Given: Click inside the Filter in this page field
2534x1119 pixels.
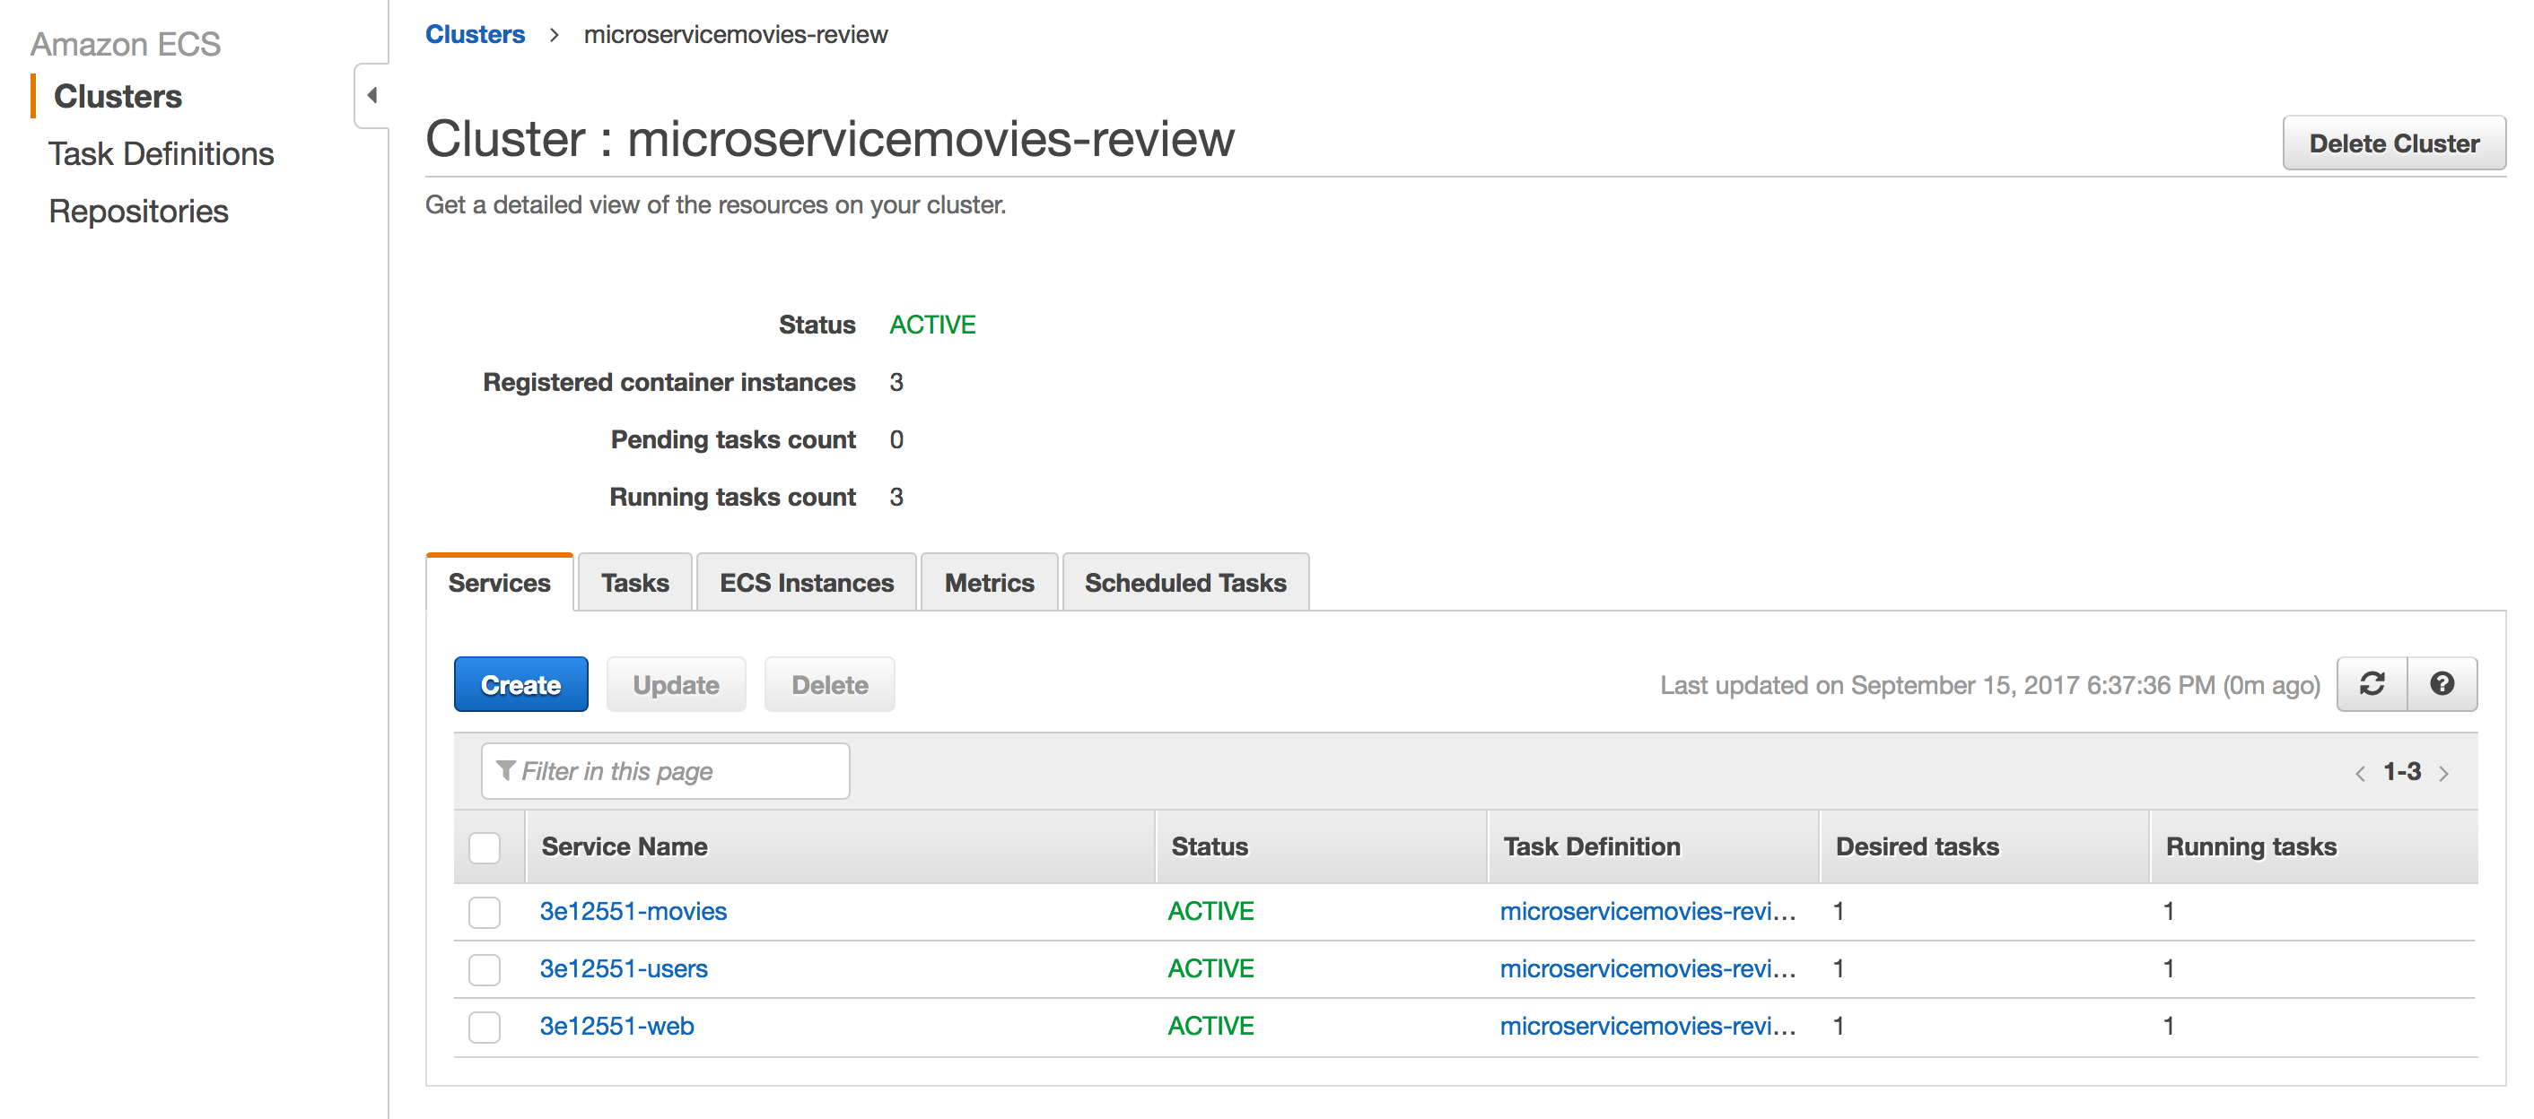Looking at the screenshot, I should (x=665, y=771).
